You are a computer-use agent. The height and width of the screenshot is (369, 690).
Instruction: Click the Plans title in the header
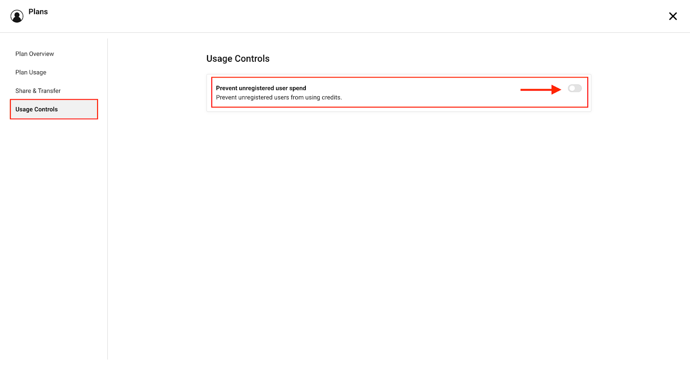38,12
